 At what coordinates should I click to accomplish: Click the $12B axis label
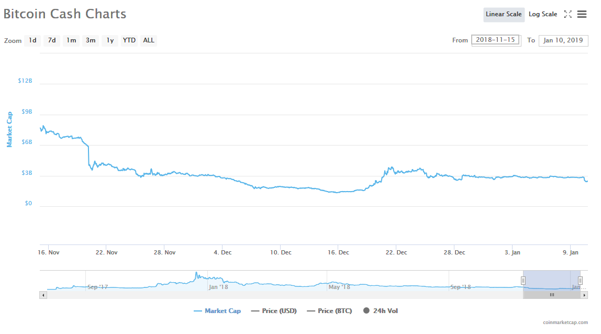25,81
